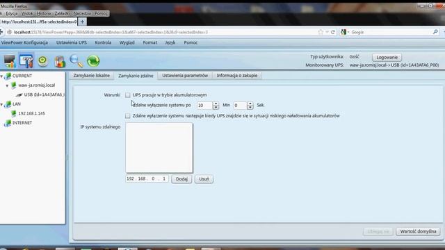Open Firefox Historia menu

[x=44, y=13]
